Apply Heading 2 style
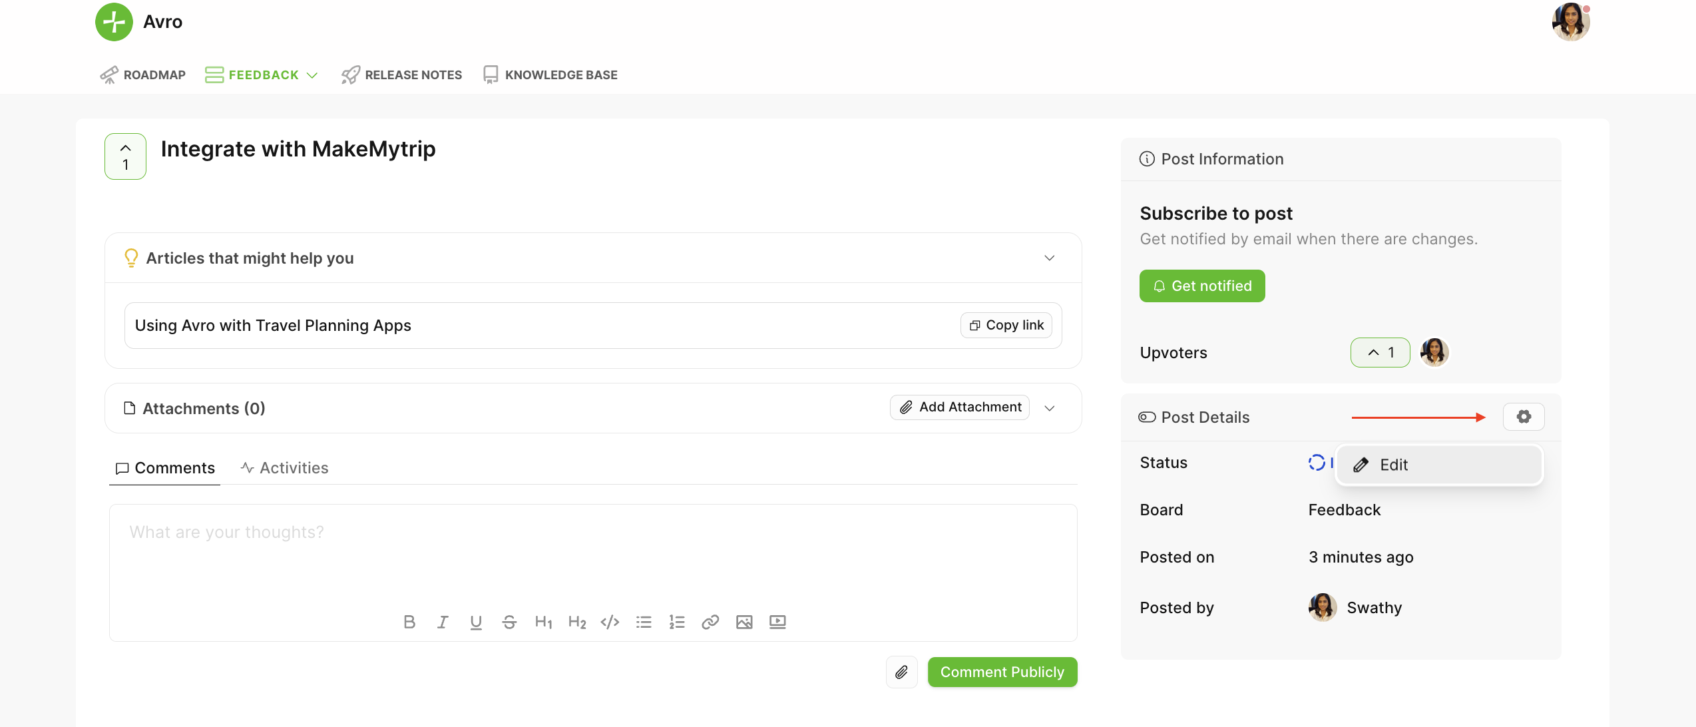 [576, 622]
